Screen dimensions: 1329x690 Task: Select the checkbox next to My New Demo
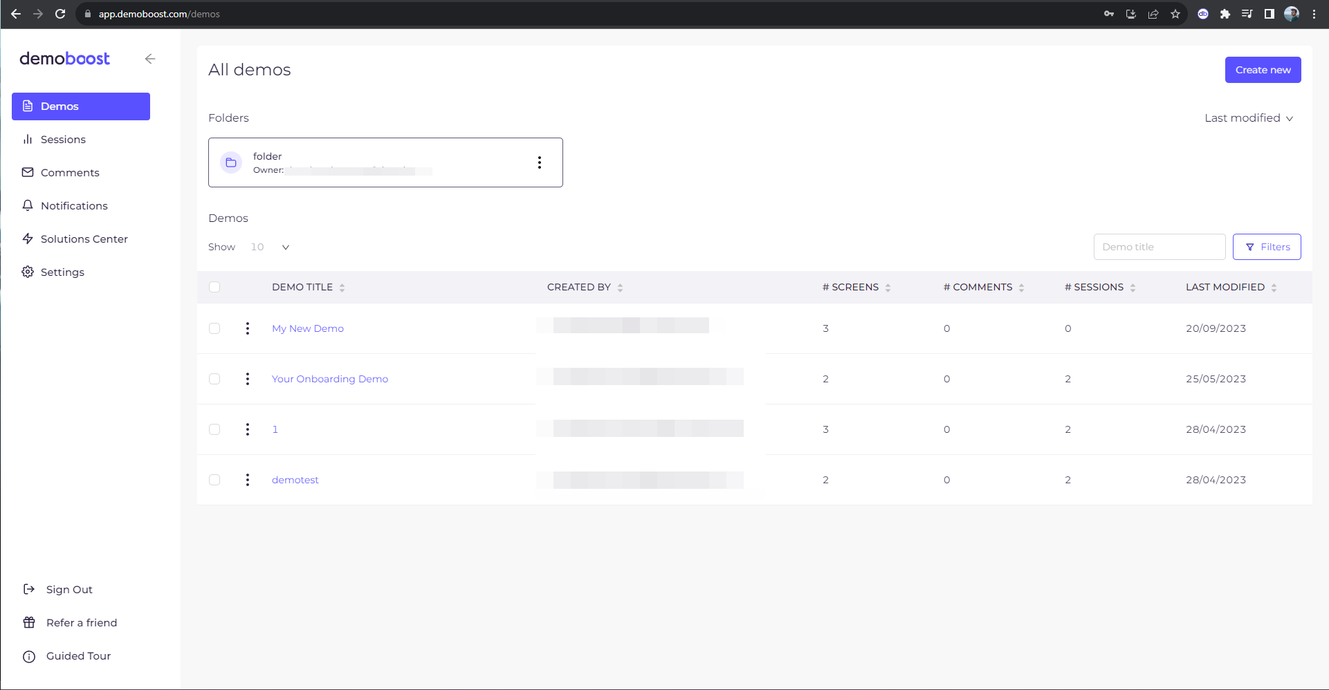(214, 328)
